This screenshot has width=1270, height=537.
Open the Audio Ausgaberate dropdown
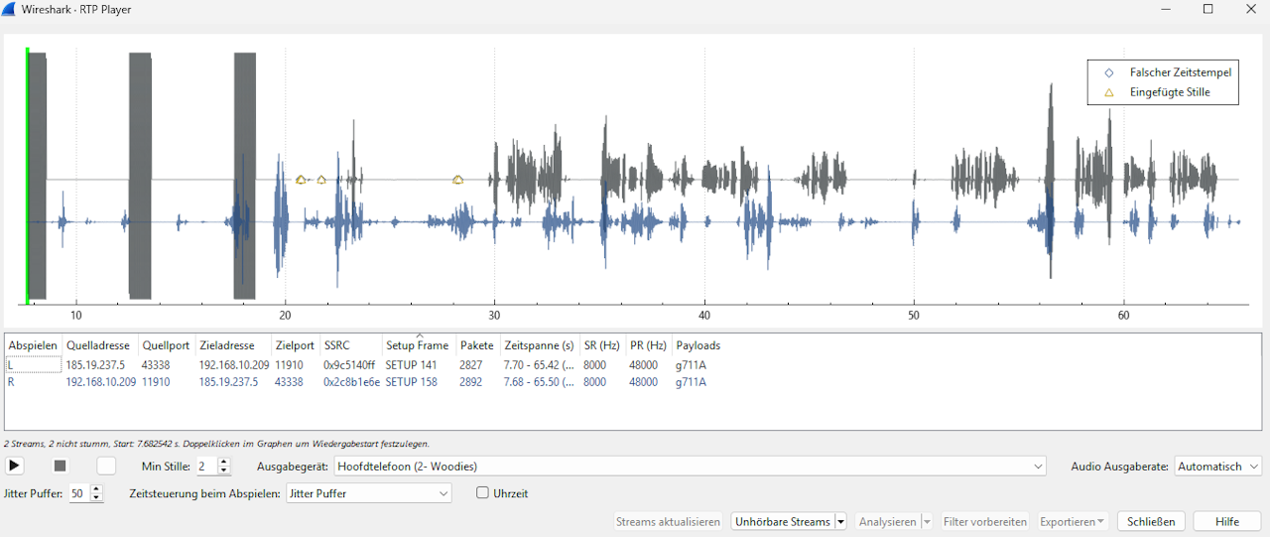(x=1217, y=467)
